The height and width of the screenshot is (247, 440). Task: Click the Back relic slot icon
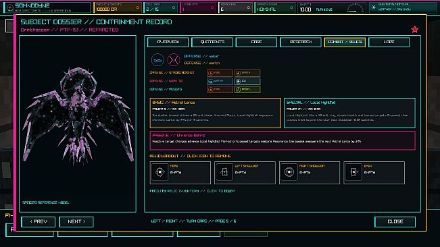353,172
